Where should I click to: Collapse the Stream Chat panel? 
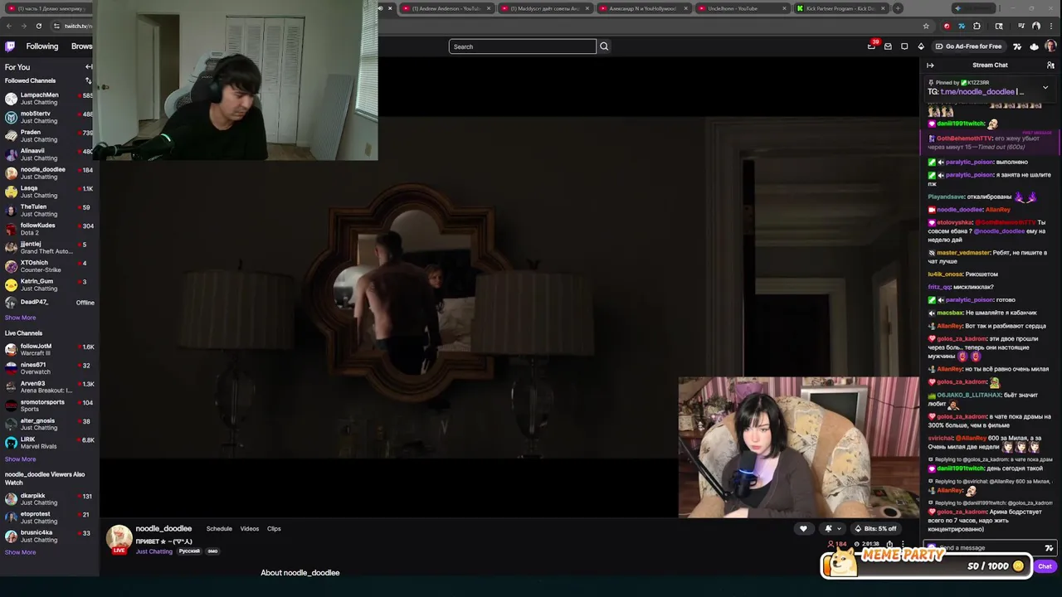930,66
